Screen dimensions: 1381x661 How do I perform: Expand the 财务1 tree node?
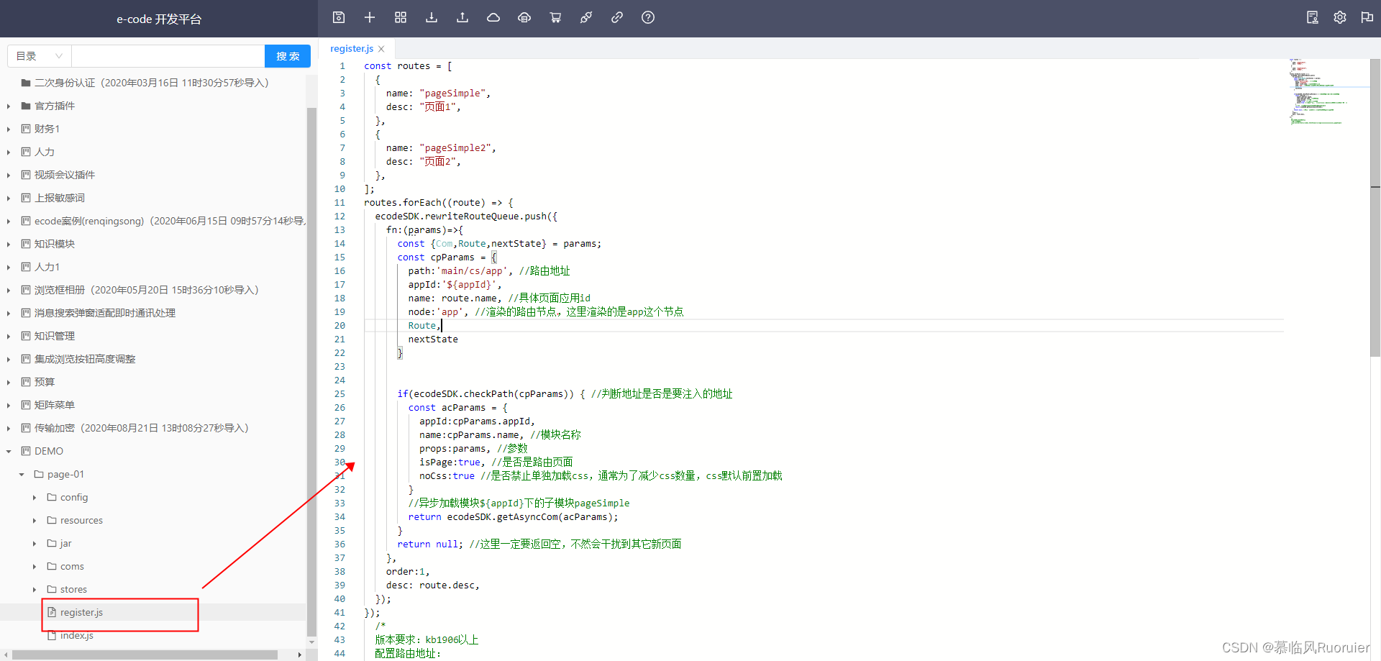pos(9,129)
